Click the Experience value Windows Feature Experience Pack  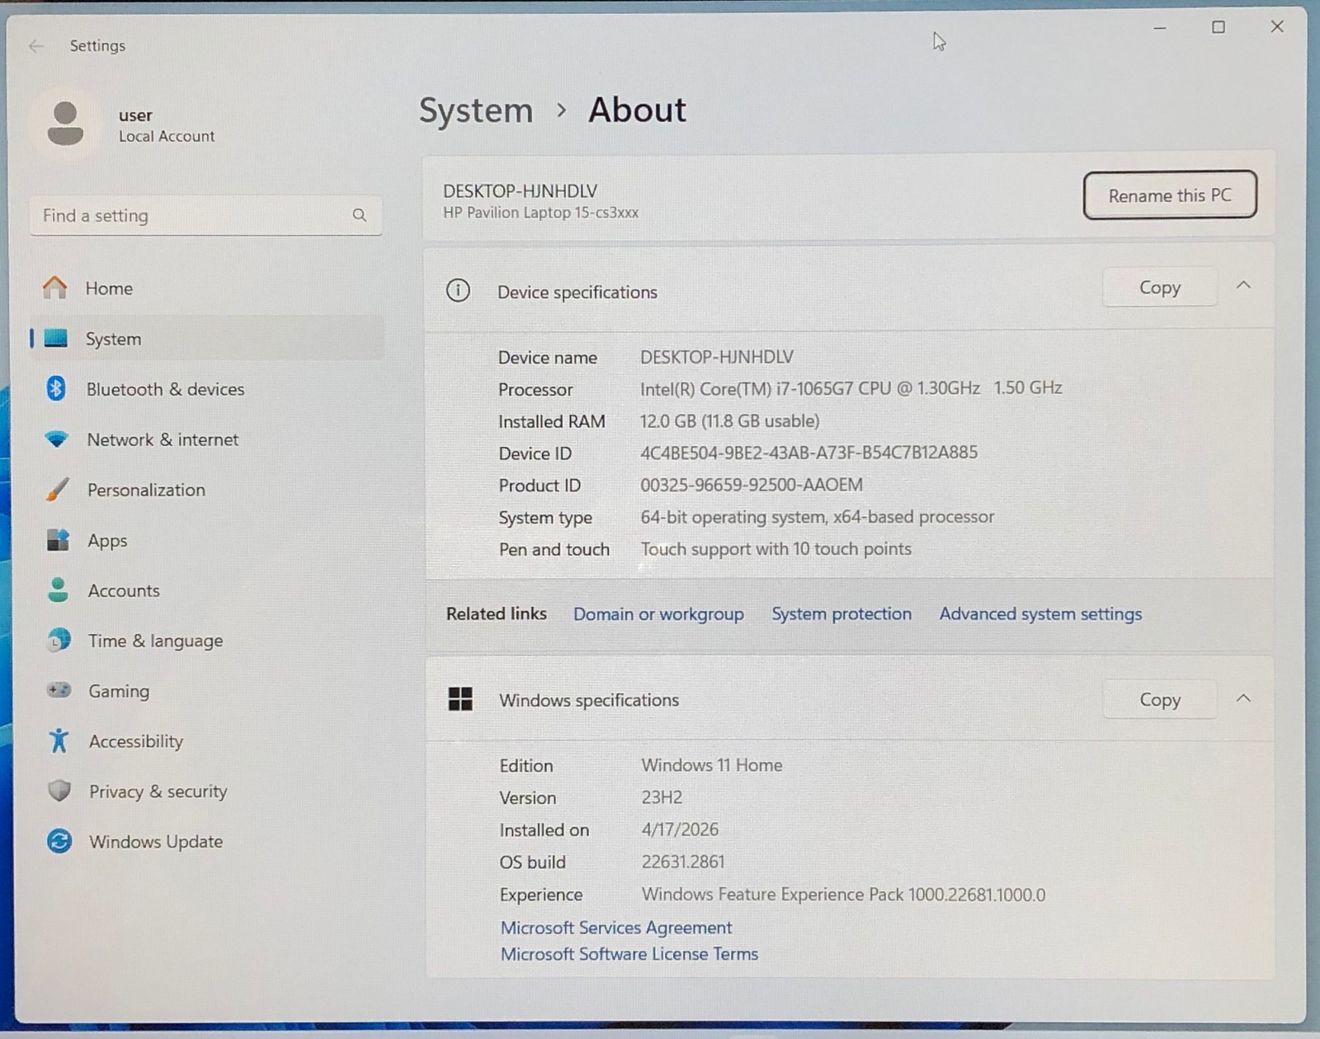[843, 895]
